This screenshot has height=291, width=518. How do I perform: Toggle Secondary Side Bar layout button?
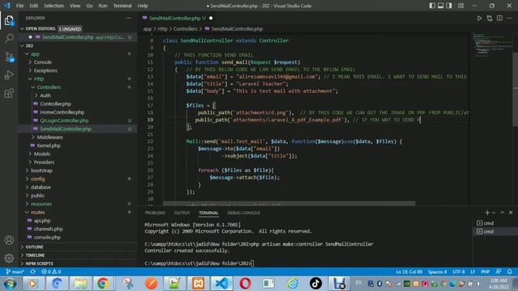coord(449,6)
